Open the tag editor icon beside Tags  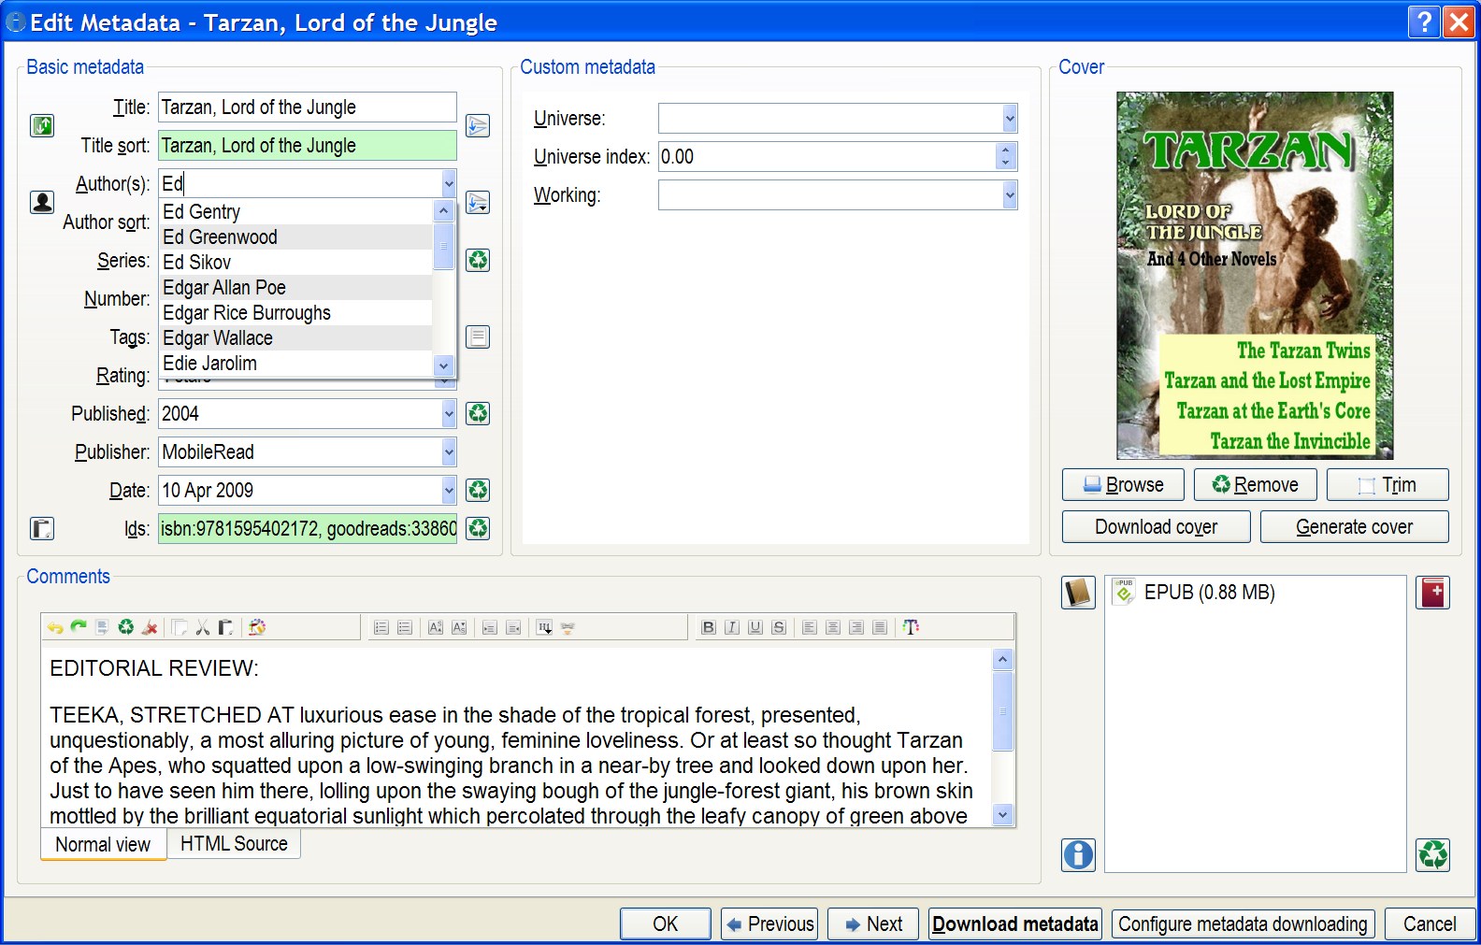(x=478, y=336)
